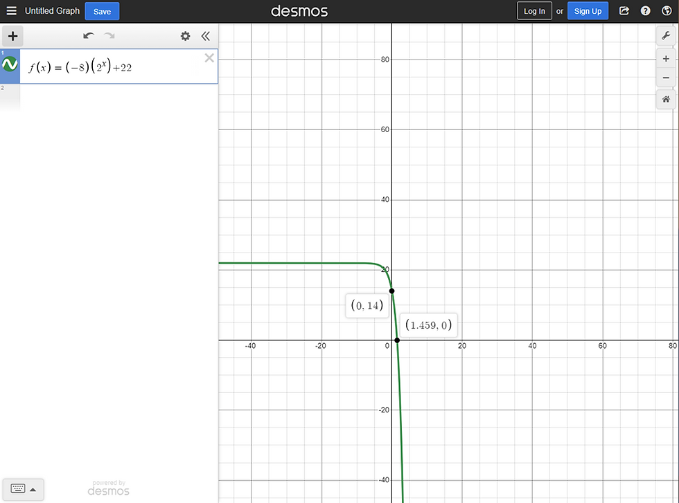Log In to Desmos
Image resolution: width=679 pixels, height=503 pixels.
(x=534, y=10)
